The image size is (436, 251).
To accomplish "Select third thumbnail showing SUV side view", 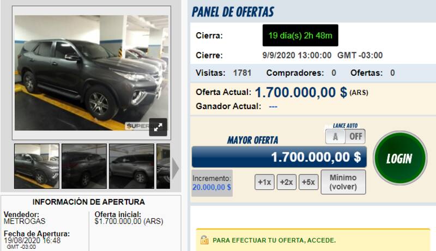I will [x=131, y=166].
